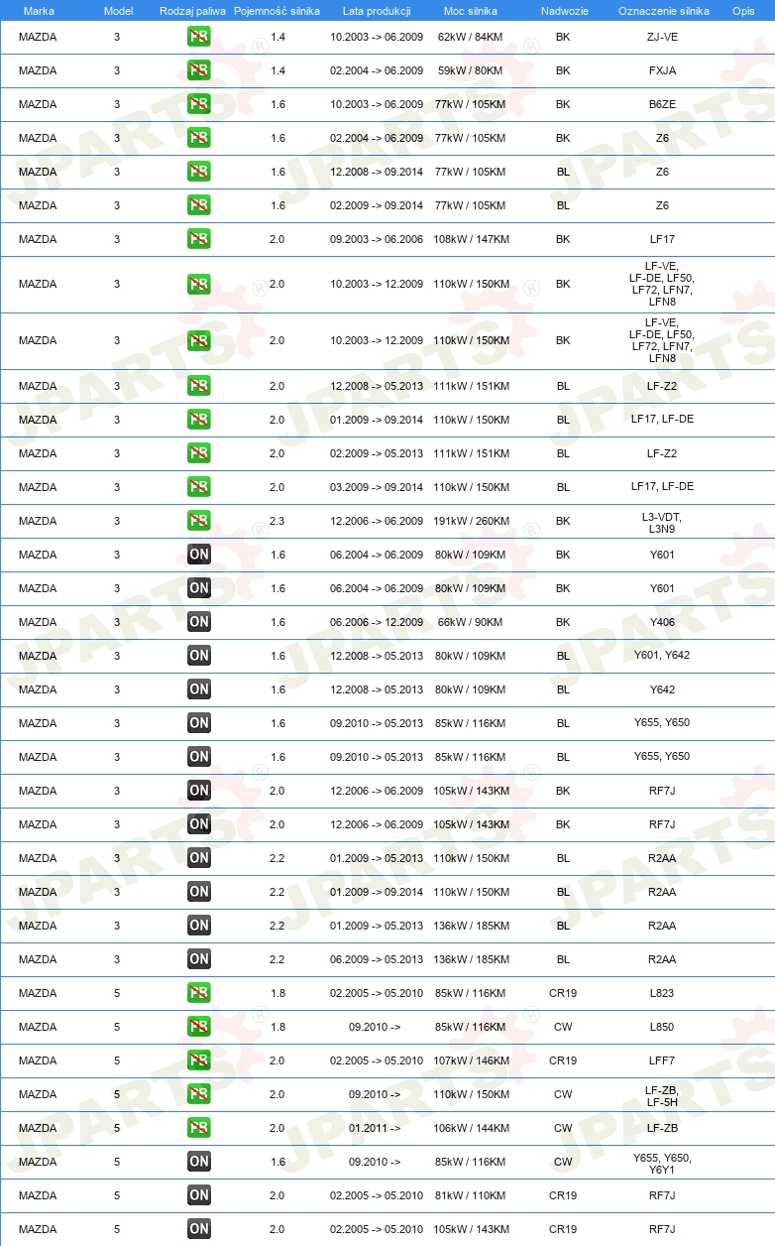Click the 'Rodzaj paliwa' column header
The height and width of the screenshot is (1246, 775).
point(192,11)
